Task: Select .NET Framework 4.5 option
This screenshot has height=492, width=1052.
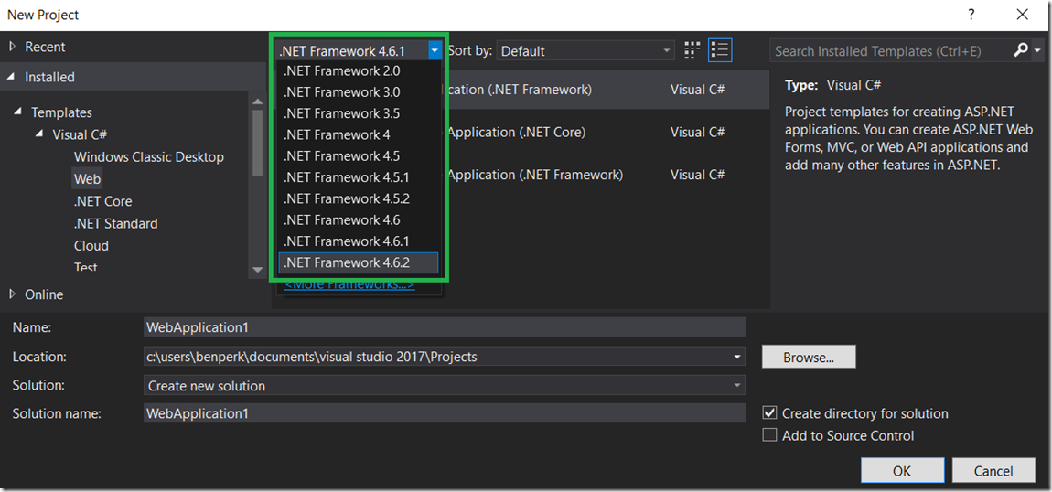Action: click(359, 156)
